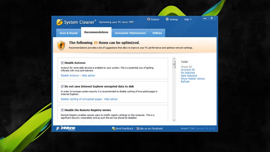This screenshot has width=270, height=152.
Task: Click Fix Selected task link
Action: [x=188, y=73]
